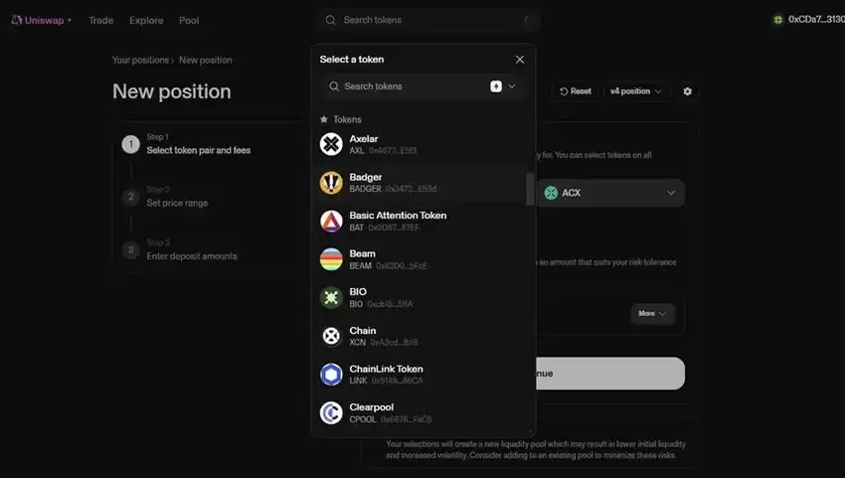This screenshot has height=478, width=845.
Task: Pick the ChainLink Token icon
Action: click(331, 375)
